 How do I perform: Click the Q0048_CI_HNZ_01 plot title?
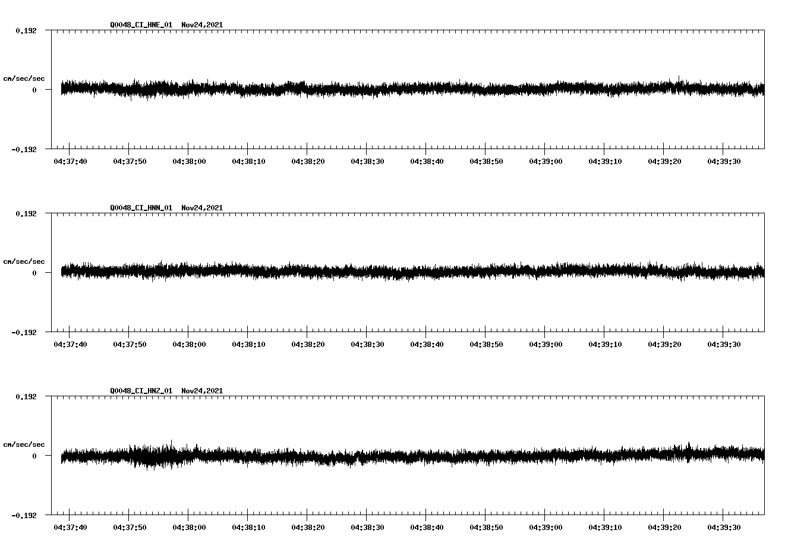tap(141, 391)
